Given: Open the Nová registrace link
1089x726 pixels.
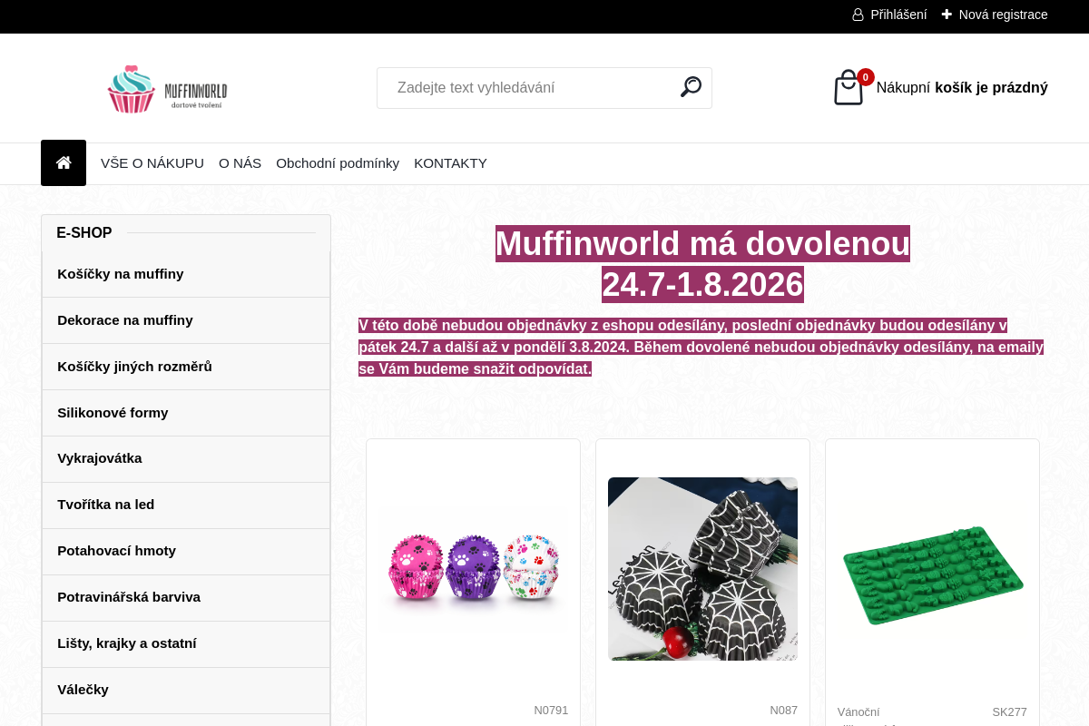Looking at the screenshot, I should point(1003,15).
